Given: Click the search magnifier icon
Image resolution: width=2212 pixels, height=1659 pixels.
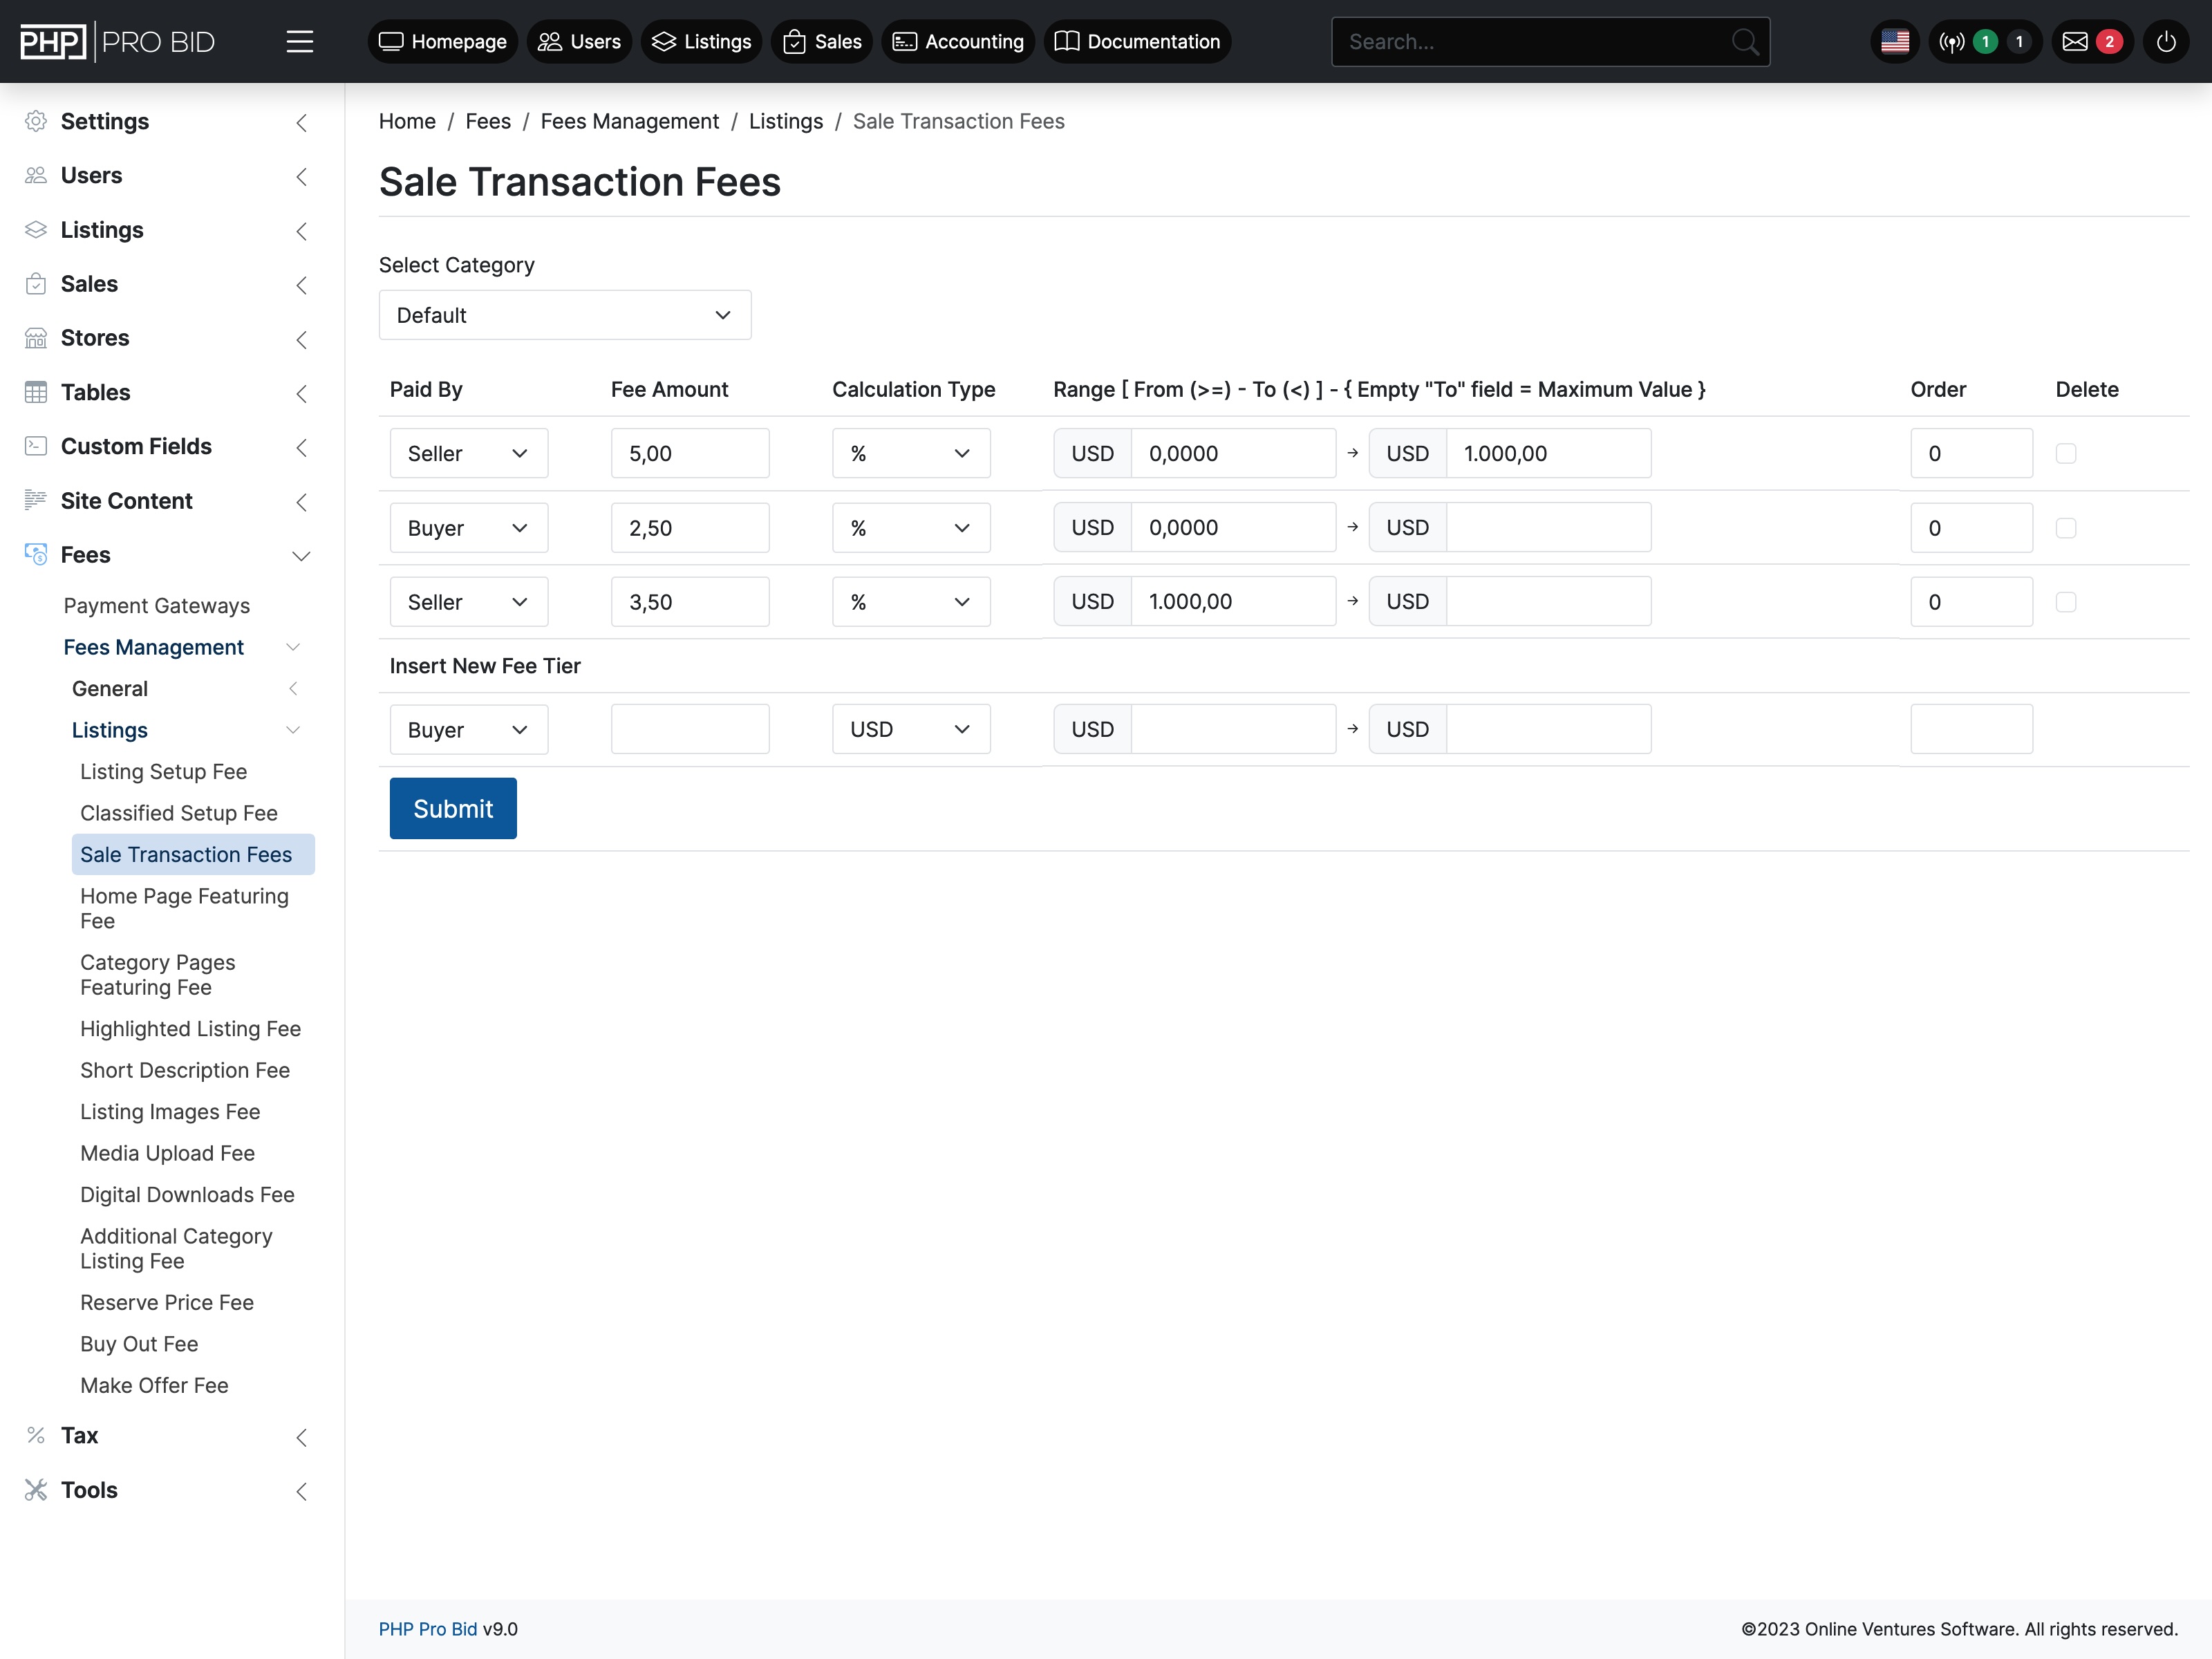Looking at the screenshot, I should [x=1745, y=41].
